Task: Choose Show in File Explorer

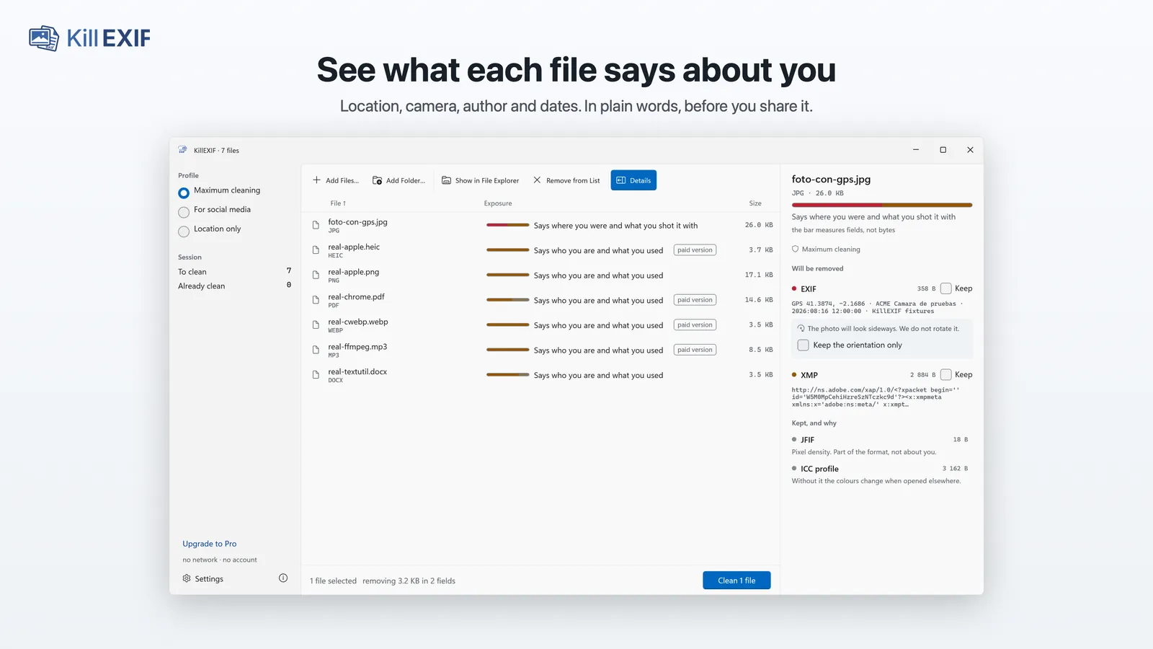Action: pos(480,180)
